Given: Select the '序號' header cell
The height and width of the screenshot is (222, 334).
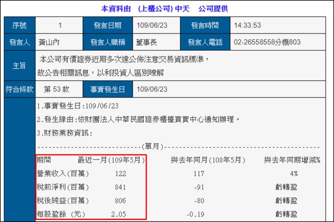Looking at the screenshot, I should (20, 25).
